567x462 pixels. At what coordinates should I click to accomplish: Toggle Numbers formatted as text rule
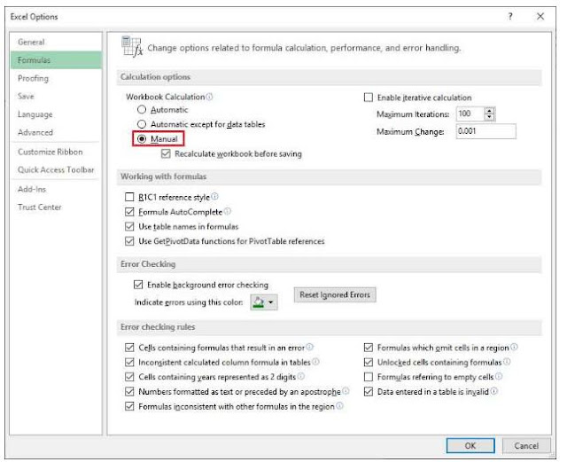point(129,391)
